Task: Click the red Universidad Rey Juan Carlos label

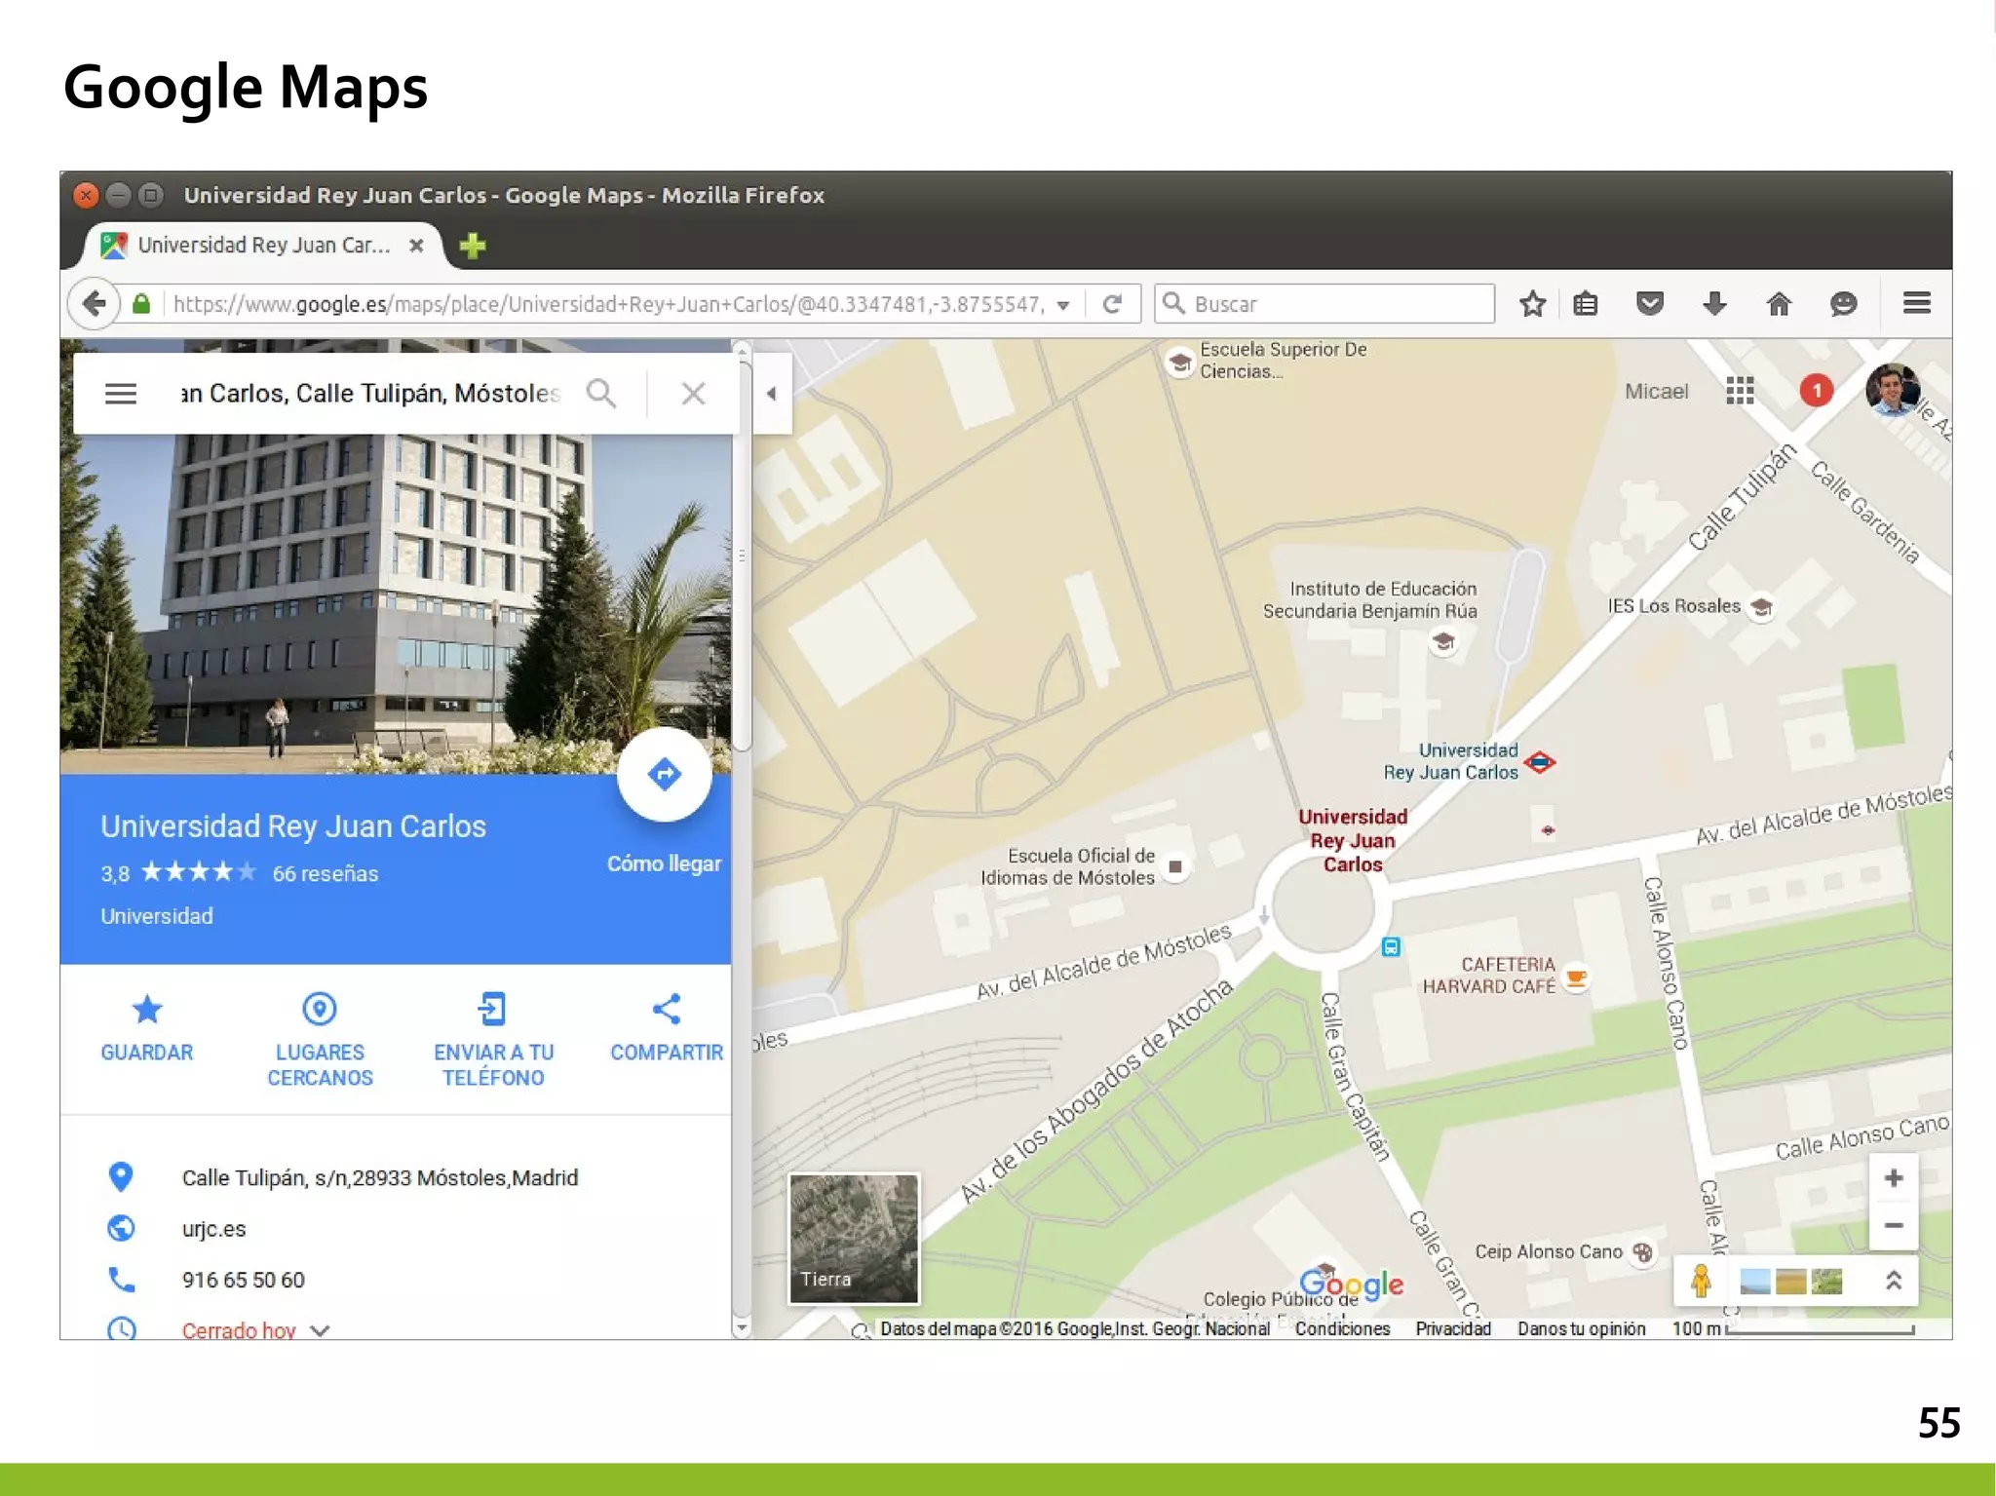Action: coord(1352,840)
